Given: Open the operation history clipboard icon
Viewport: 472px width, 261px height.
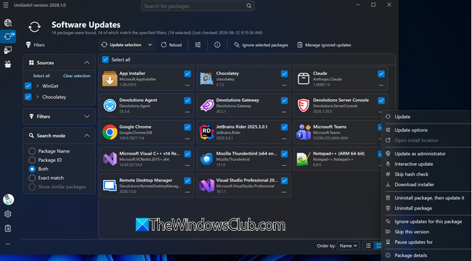Looking at the screenshot, I should click(8, 228).
